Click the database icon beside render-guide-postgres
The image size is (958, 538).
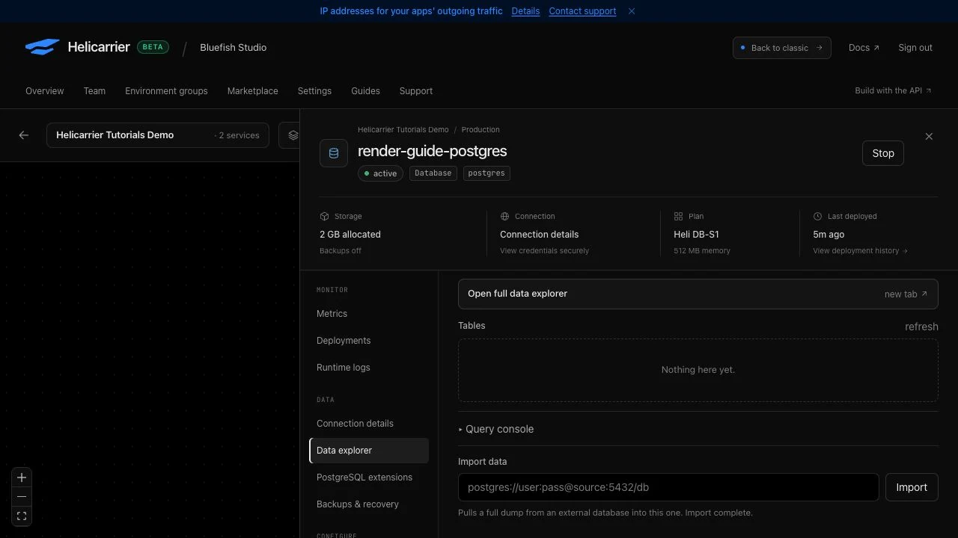coord(334,153)
